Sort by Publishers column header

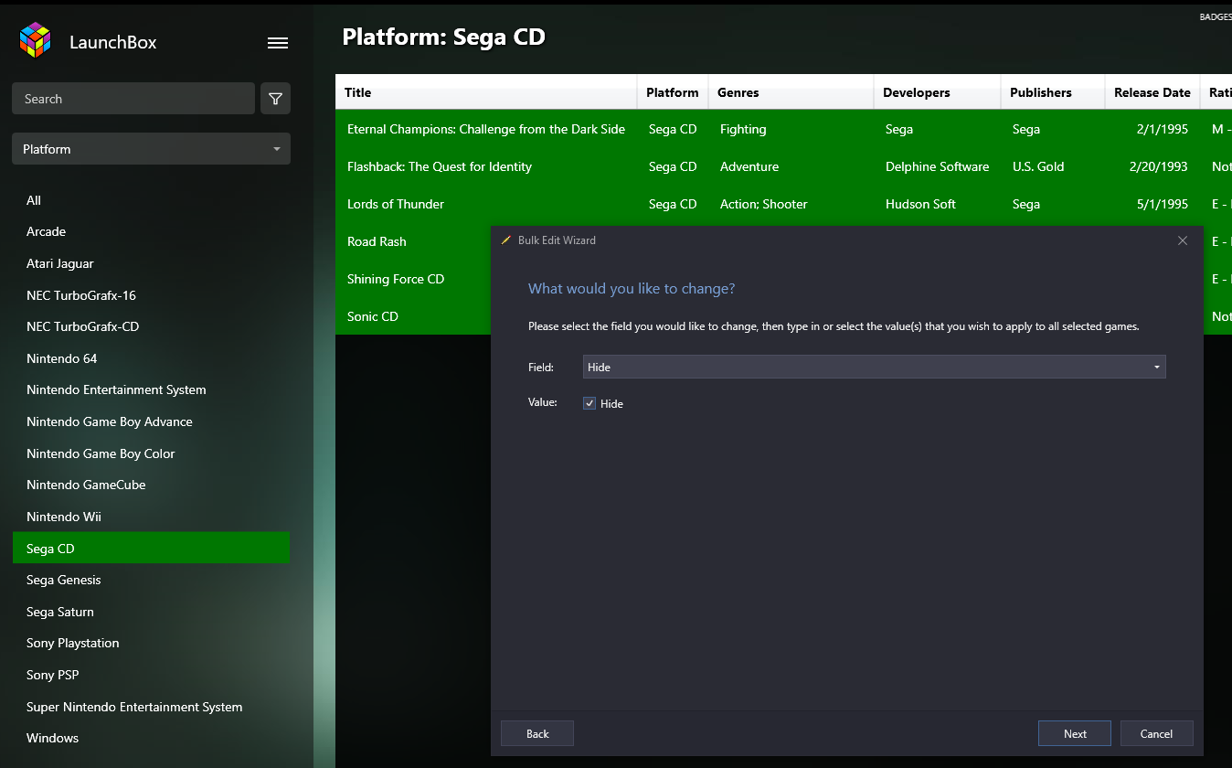coord(1053,92)
